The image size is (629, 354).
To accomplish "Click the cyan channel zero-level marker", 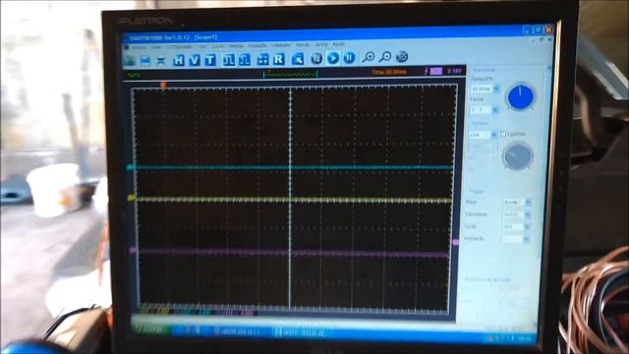I will [x=131, y=167].
